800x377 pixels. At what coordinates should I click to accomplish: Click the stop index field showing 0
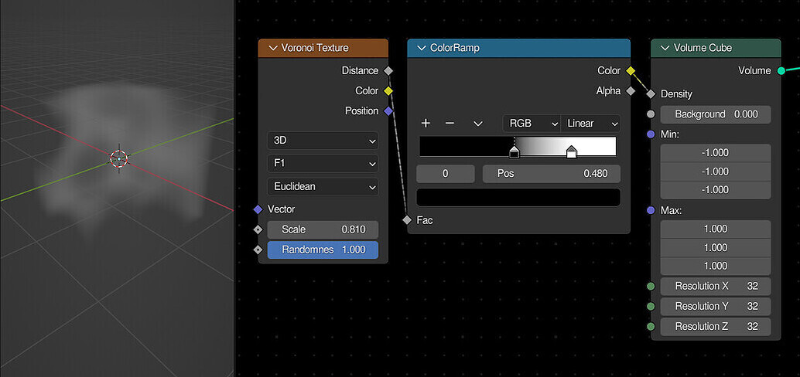tap(446, 174)
